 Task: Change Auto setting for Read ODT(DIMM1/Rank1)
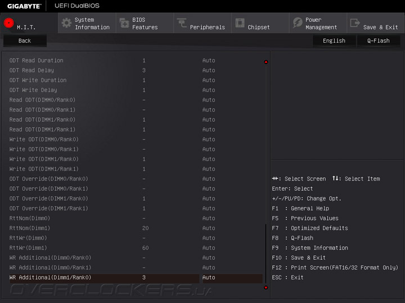pyautogui.click(x=209, y=130)
